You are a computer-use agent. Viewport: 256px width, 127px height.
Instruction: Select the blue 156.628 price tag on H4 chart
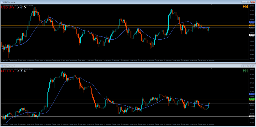pyautogui.click(x=252, y=22)
